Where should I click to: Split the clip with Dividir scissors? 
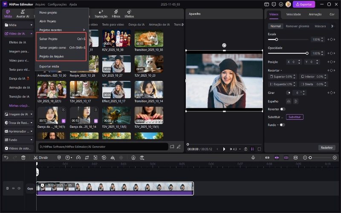[40, 158]
